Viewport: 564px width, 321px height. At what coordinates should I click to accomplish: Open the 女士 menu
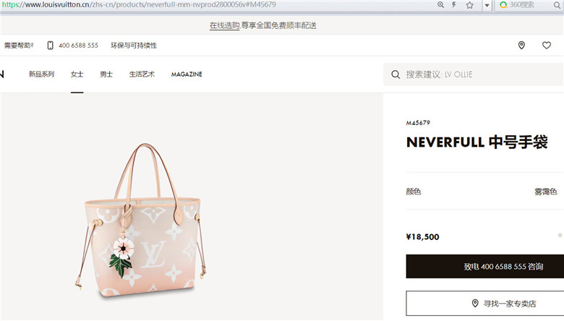pos(77,74)
